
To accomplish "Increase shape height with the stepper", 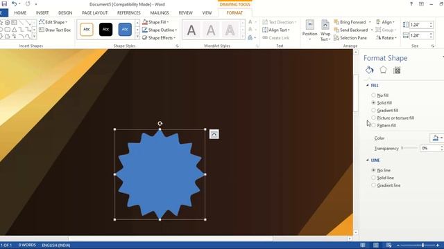I will point(431,23).
